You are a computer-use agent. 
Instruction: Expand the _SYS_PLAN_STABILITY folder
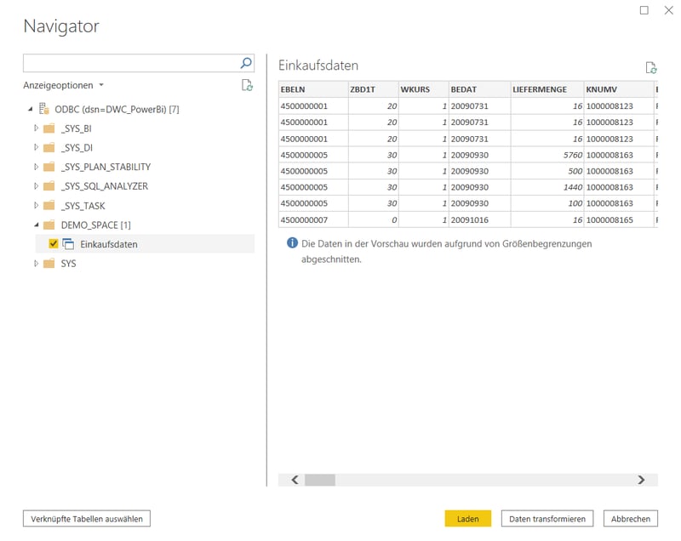pyautogui.click(x=36, y=167)
